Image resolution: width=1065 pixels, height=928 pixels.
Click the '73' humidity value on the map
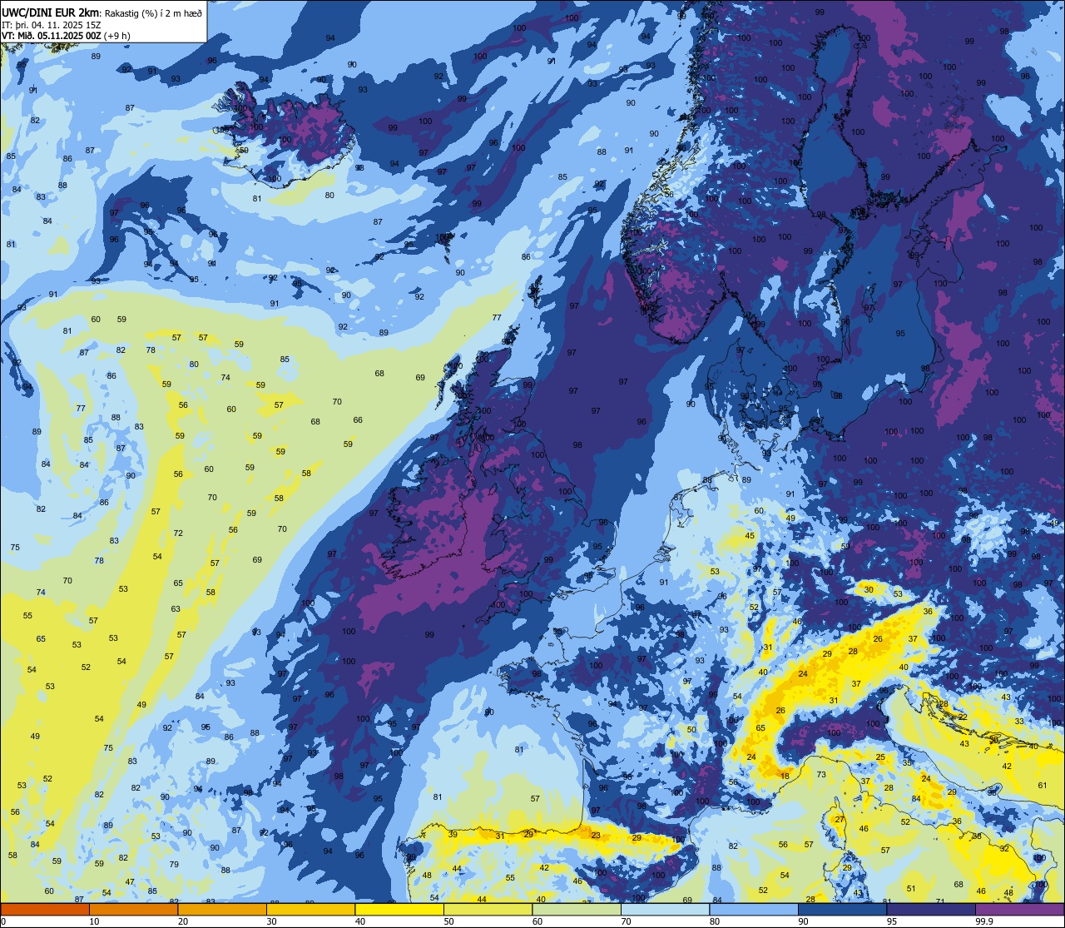821,775
